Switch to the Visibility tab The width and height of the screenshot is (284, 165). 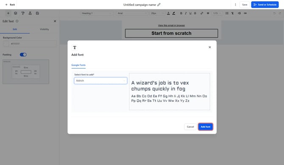45,29
